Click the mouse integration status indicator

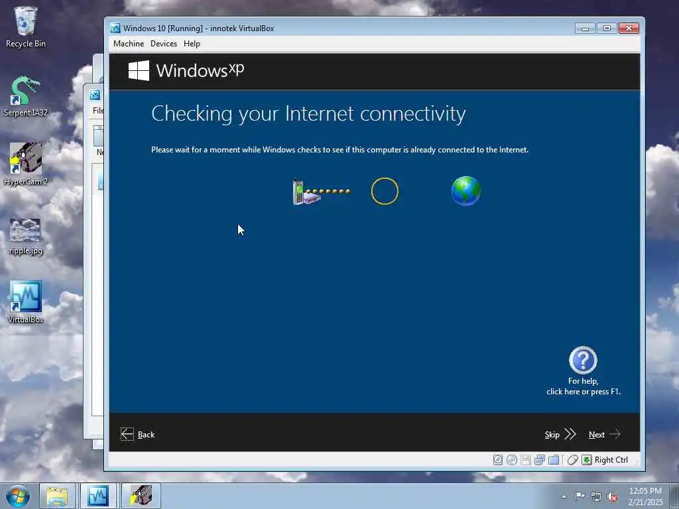pyautogui.click(x=572, y=460)
